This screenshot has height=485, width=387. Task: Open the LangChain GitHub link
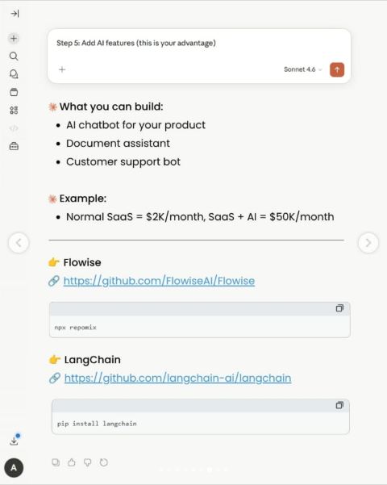point(177,378)
